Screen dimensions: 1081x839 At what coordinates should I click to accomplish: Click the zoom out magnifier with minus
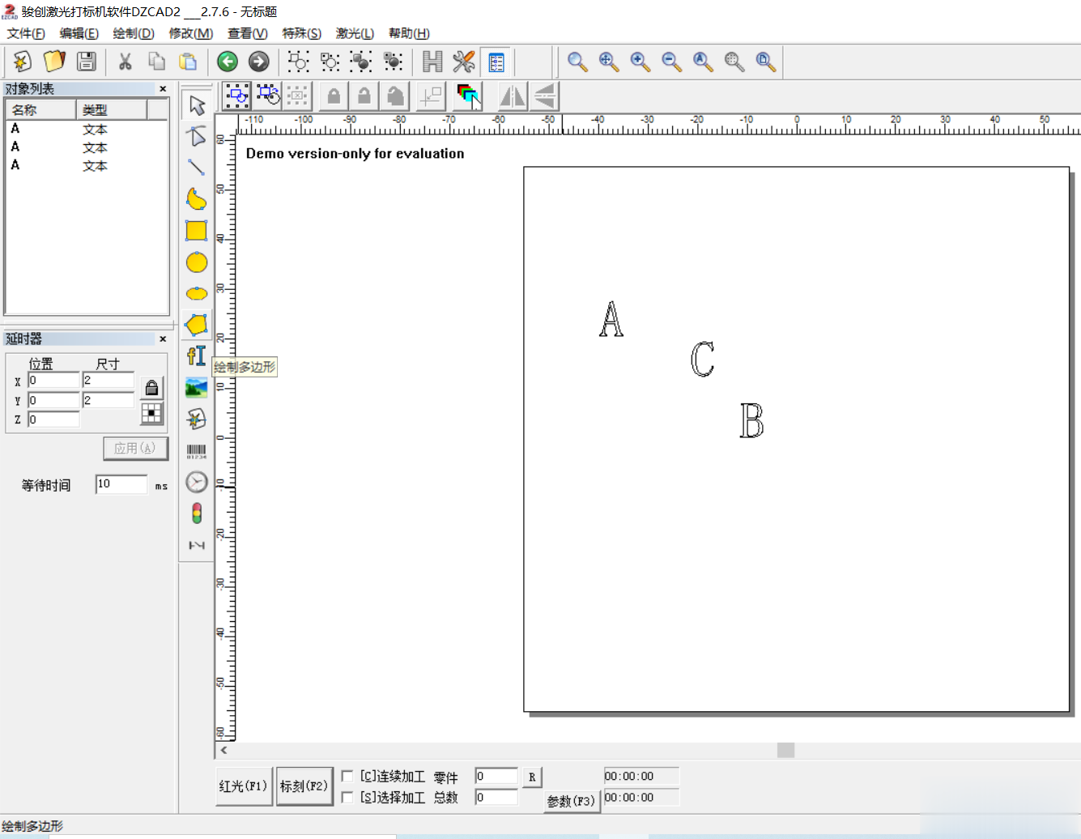point(671,62)
